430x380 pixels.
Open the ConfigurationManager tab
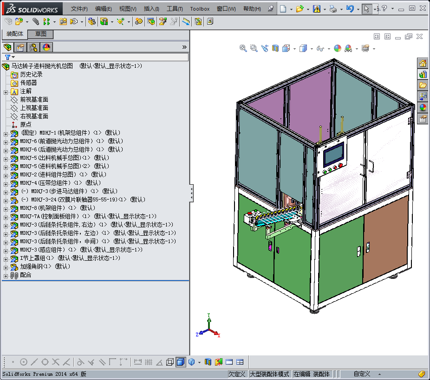pyautogui.click(x=33, y=47)
